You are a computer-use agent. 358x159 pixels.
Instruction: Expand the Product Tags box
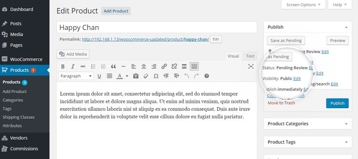click(x=346, y=142)
